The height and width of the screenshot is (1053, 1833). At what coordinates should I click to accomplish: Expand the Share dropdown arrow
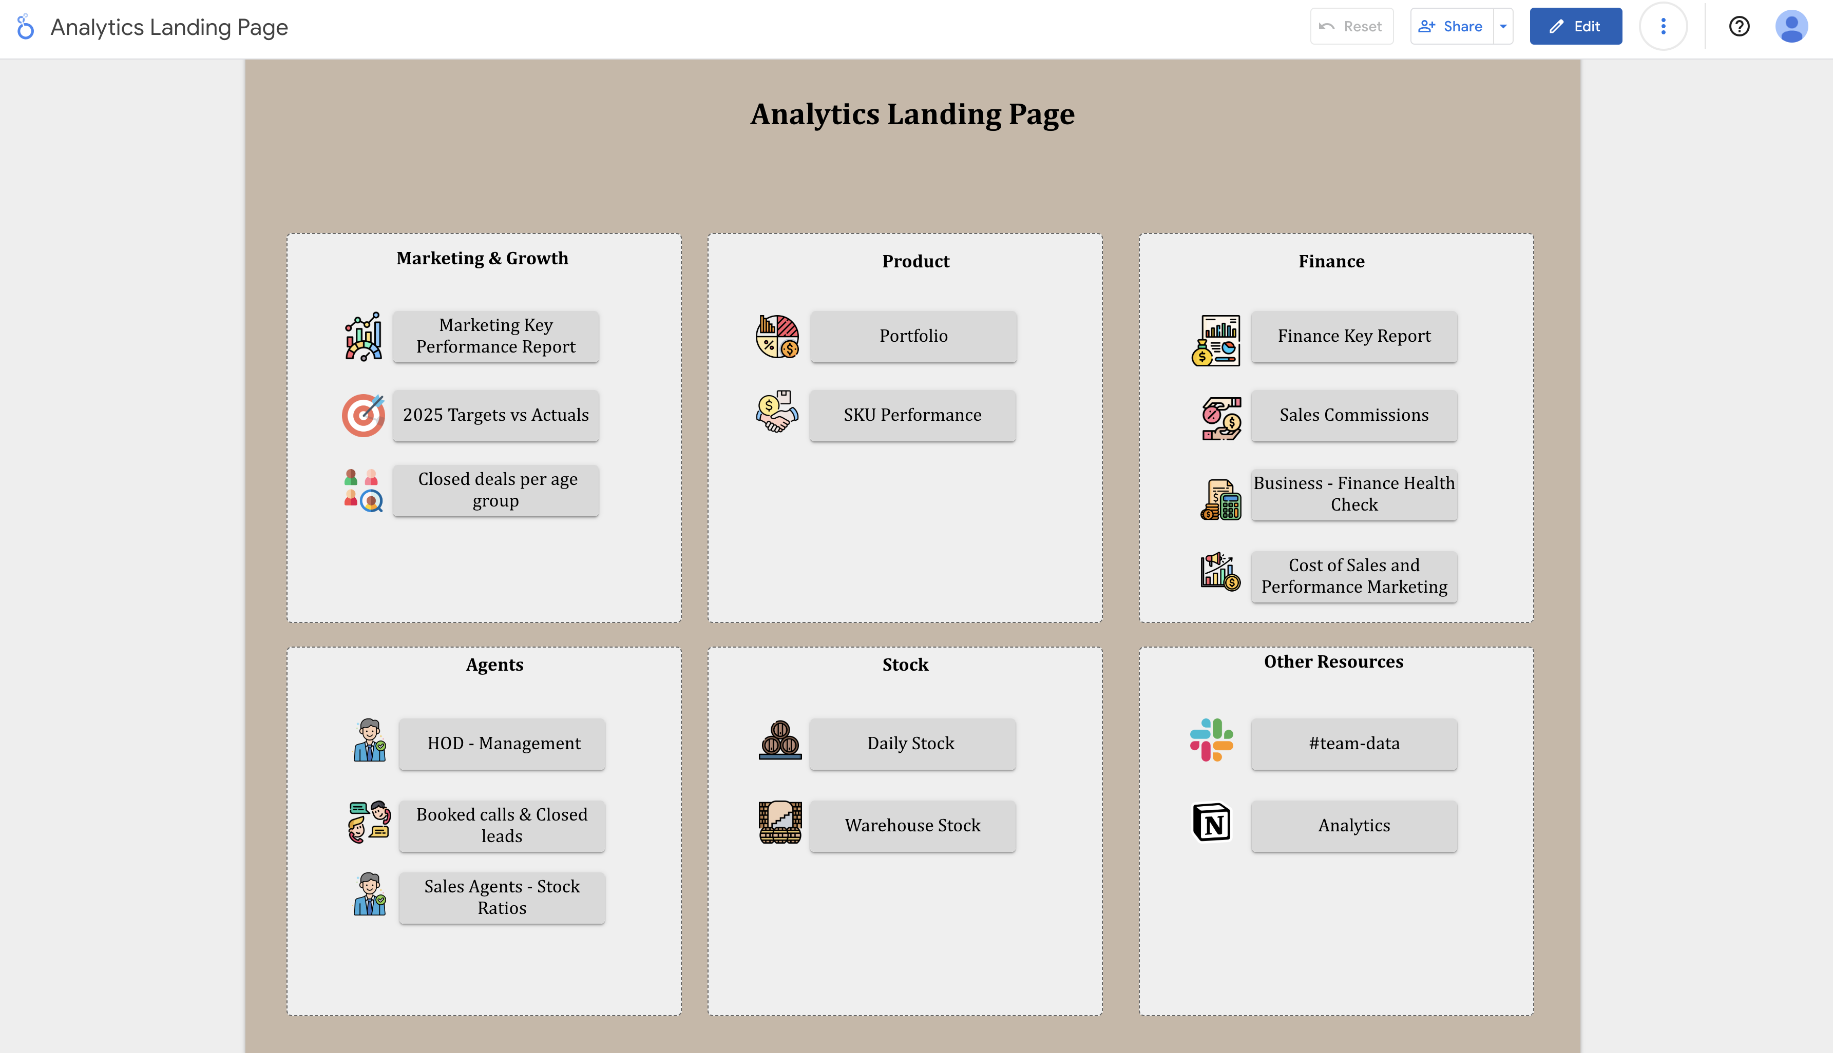coord(1504,27)
